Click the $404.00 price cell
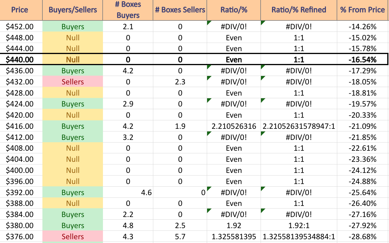 click(21, 159)
